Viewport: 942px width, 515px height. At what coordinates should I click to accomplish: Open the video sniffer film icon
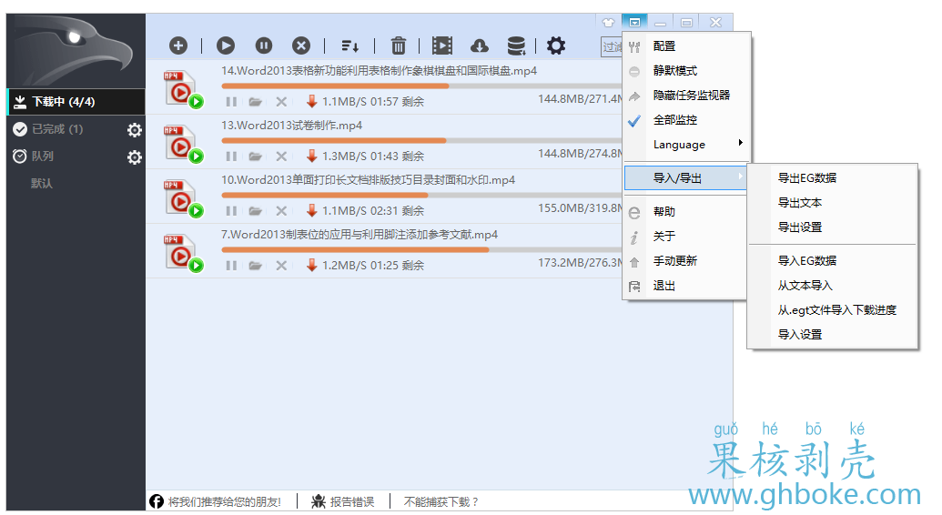click(442, 45)
